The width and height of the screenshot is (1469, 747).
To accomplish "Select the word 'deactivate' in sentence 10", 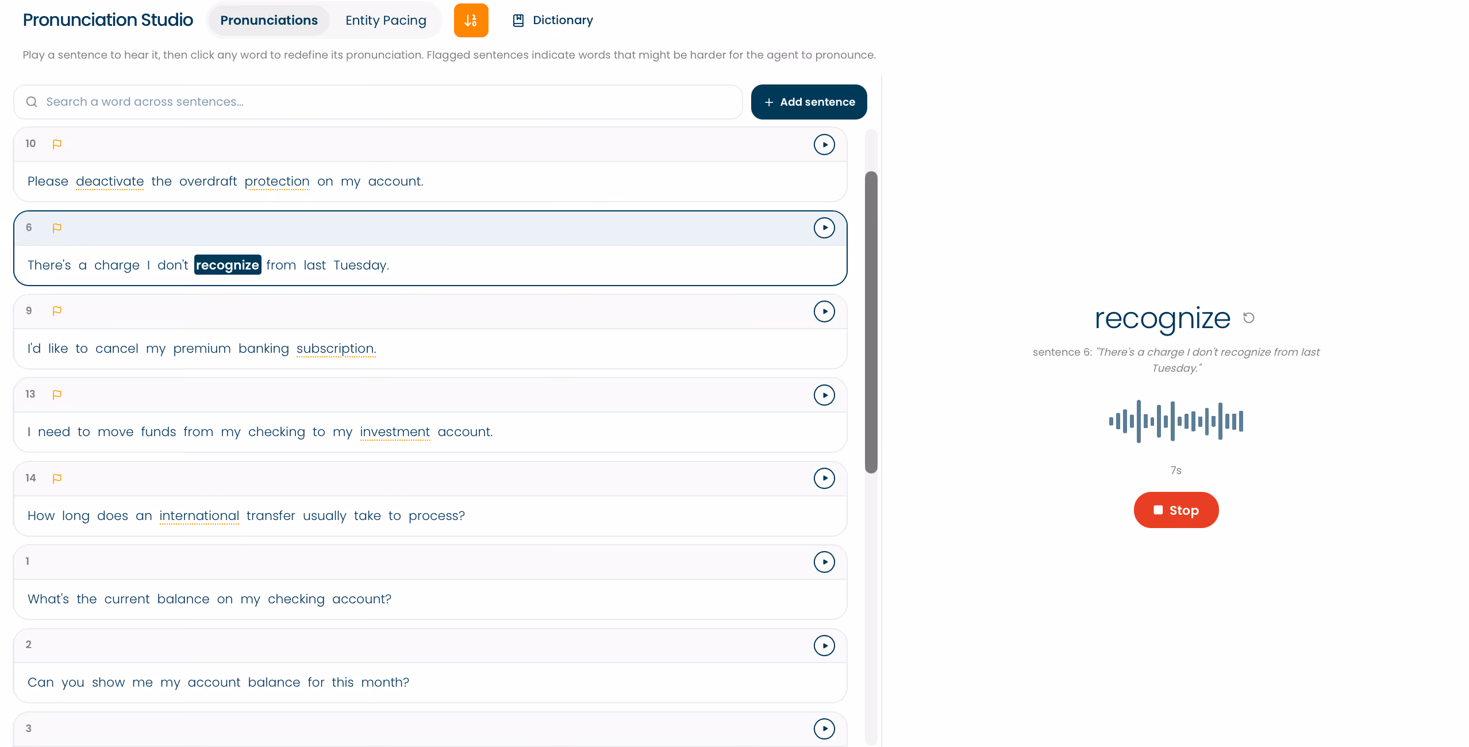I will point(110,182).
